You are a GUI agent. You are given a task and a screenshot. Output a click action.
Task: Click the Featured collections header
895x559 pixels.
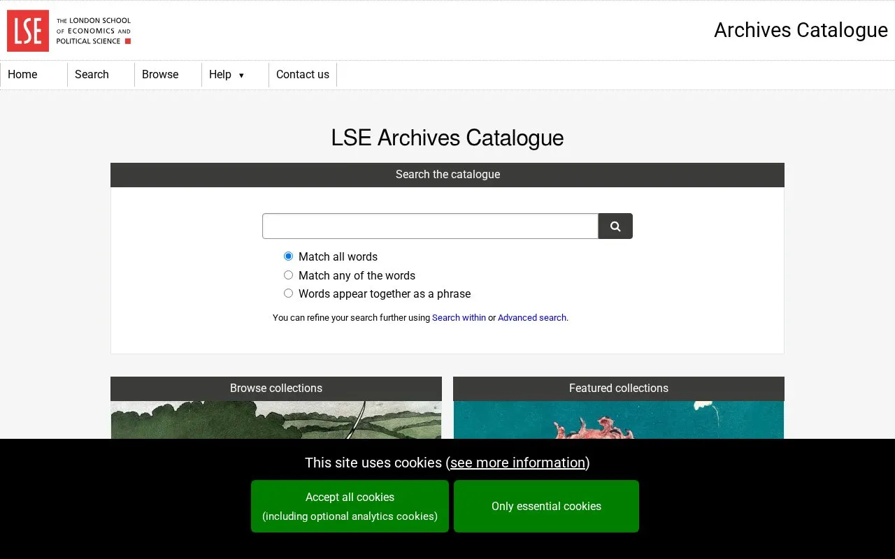click(x=619, y=389)
